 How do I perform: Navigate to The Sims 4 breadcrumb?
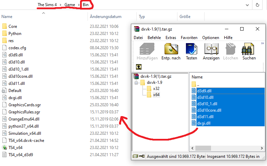click(47, 5)
